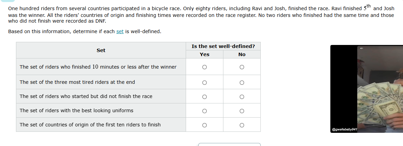
Task: Mark three most tired riders as No
Action: pos(242,82)
